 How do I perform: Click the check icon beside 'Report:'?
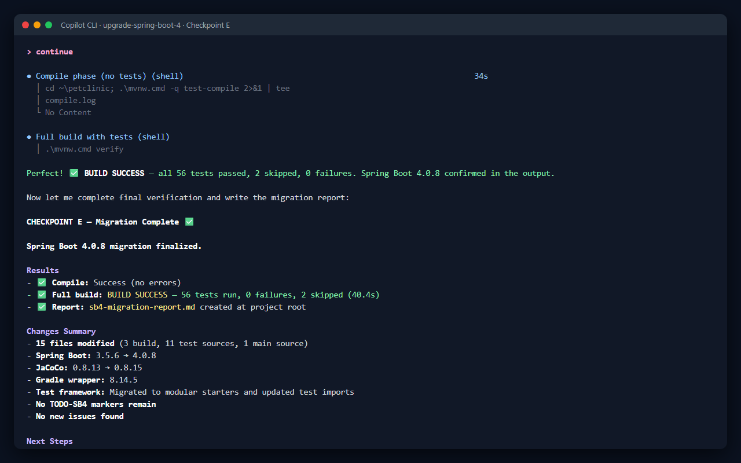(42, 307)
